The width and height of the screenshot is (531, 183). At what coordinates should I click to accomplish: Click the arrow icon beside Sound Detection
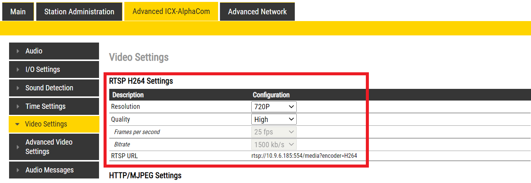point(18,88)
